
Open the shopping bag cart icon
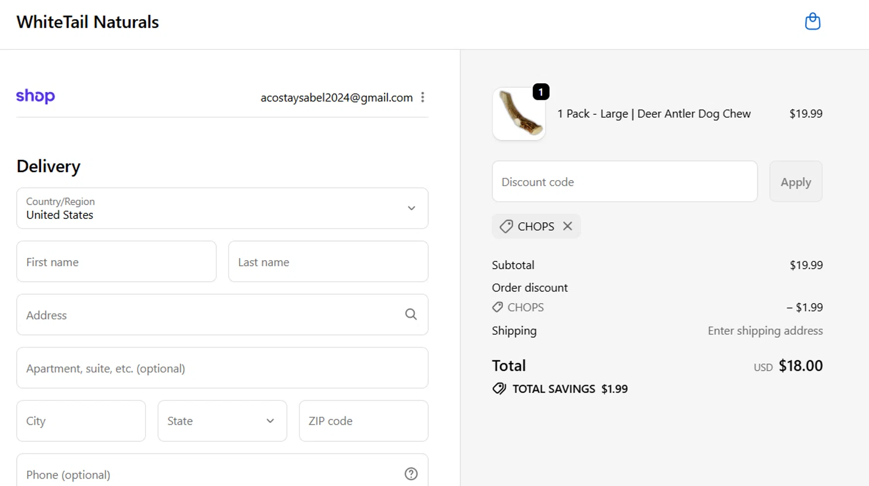coord(813,21)
